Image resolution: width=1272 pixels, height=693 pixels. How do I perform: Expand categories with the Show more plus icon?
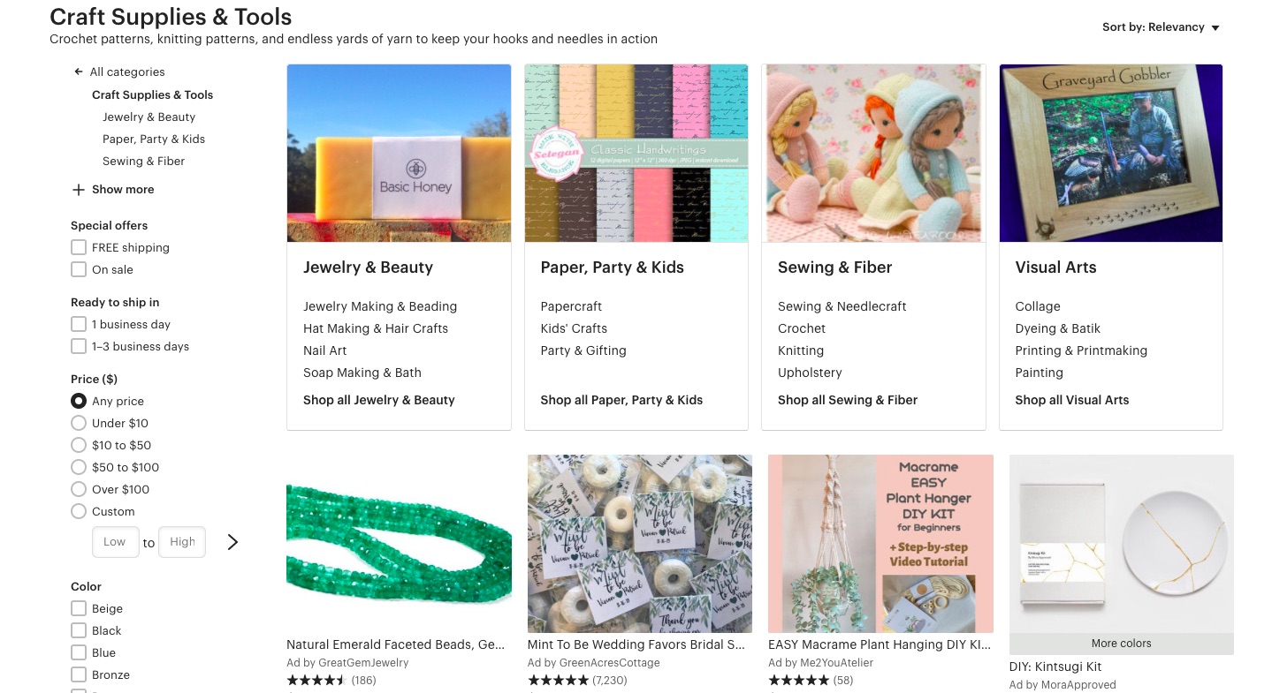tap(79, 189)
